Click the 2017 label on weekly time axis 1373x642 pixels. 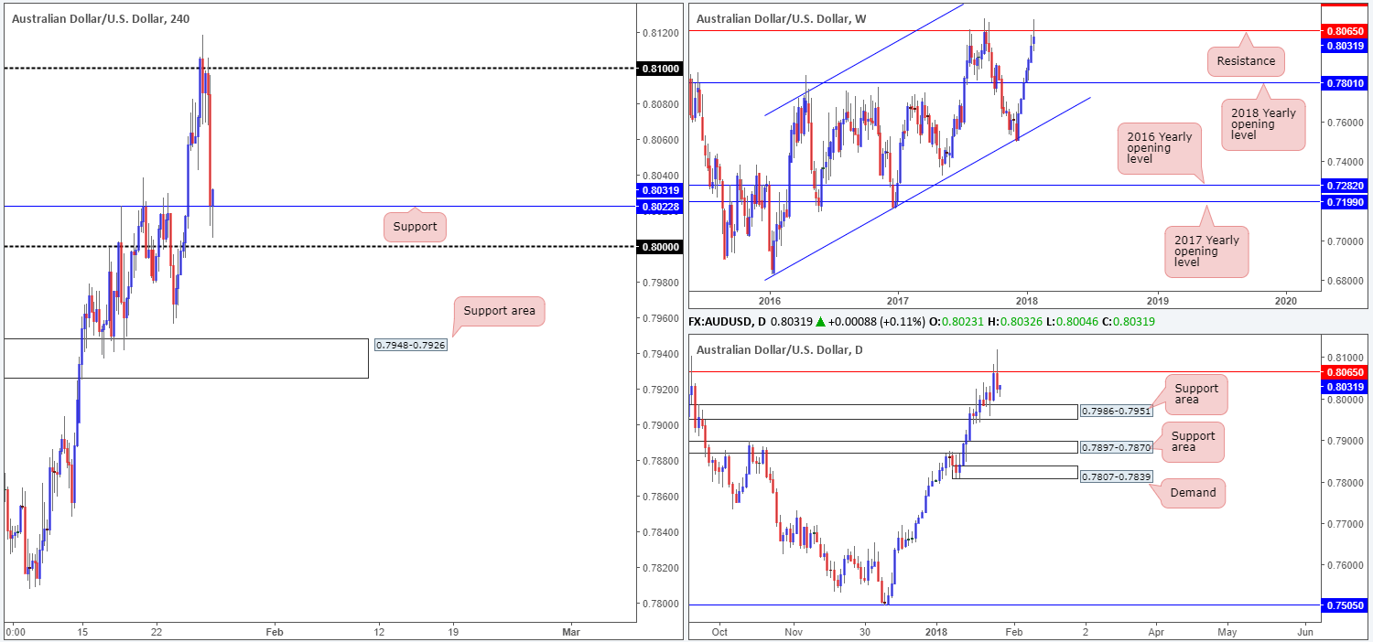coord(897,300)
